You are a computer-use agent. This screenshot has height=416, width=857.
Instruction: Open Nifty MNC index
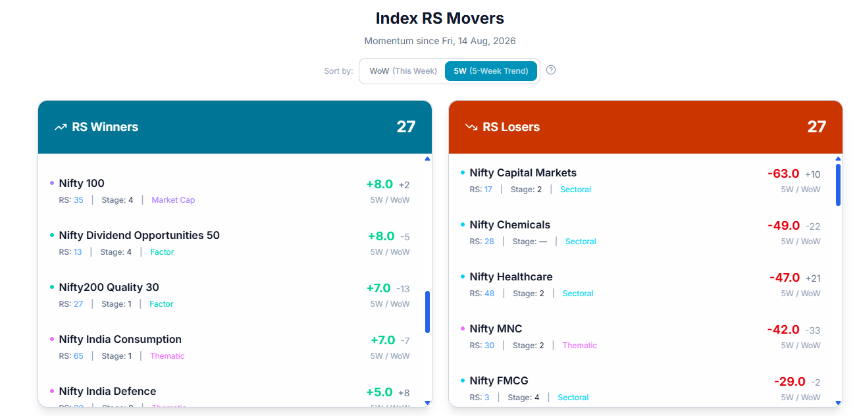click(496, 328)
